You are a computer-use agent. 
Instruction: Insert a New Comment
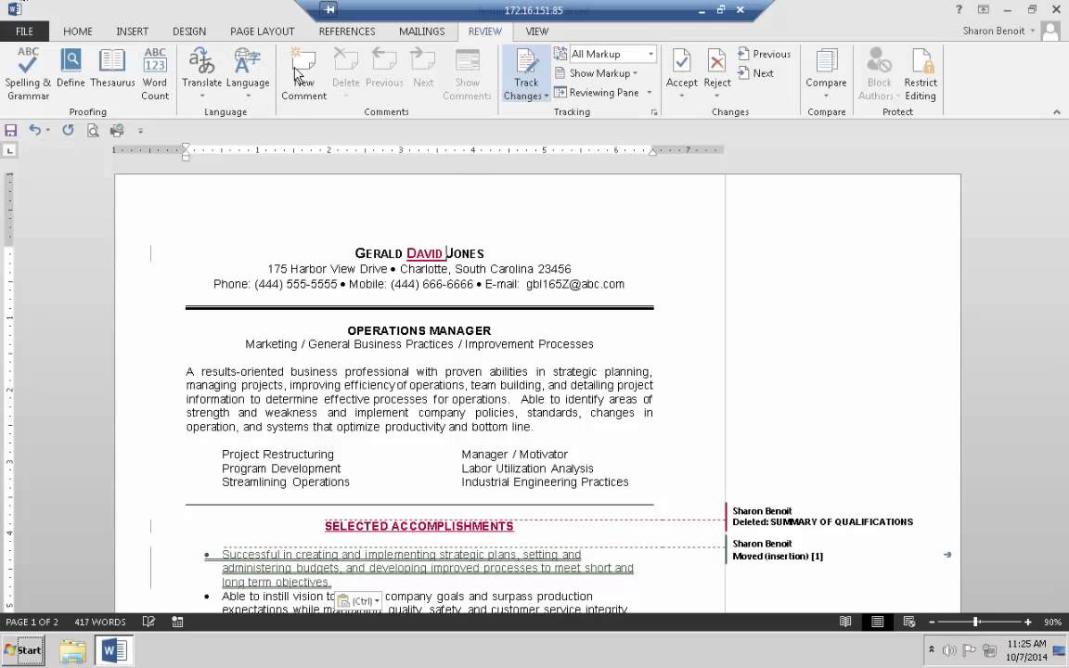[304, 73]
